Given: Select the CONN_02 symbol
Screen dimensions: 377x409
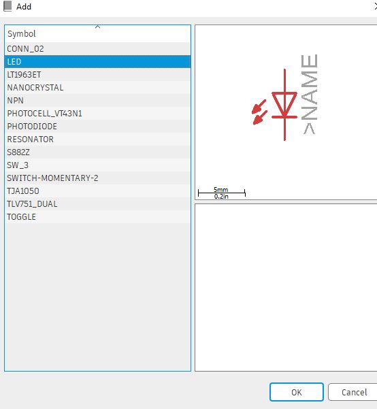Looking at the screenshot, I should 97,49.
